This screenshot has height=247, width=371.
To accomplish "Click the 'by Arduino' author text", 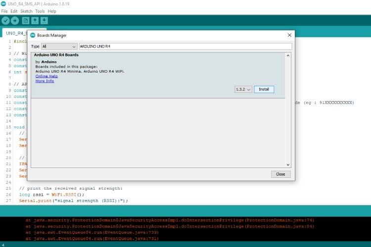I will pos(46,62).
